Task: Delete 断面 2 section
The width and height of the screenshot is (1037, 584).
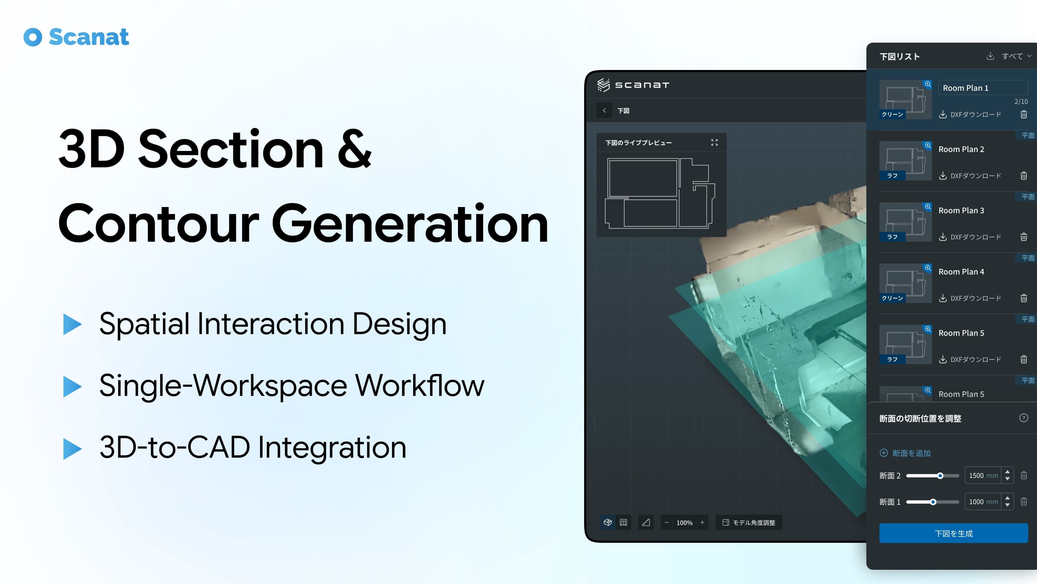Action: (x=1024, y=476)
